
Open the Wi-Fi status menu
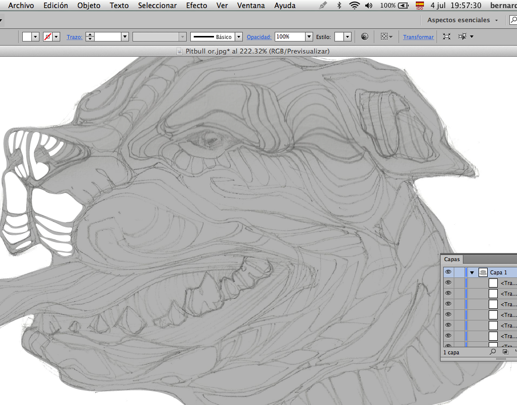pos(354,6)
